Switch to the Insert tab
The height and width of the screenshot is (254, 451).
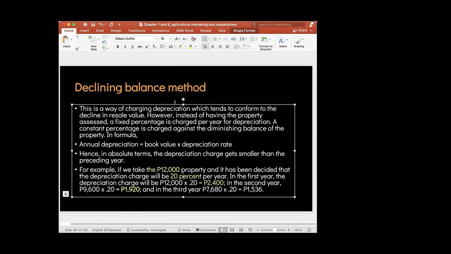(x=85, y=31)
